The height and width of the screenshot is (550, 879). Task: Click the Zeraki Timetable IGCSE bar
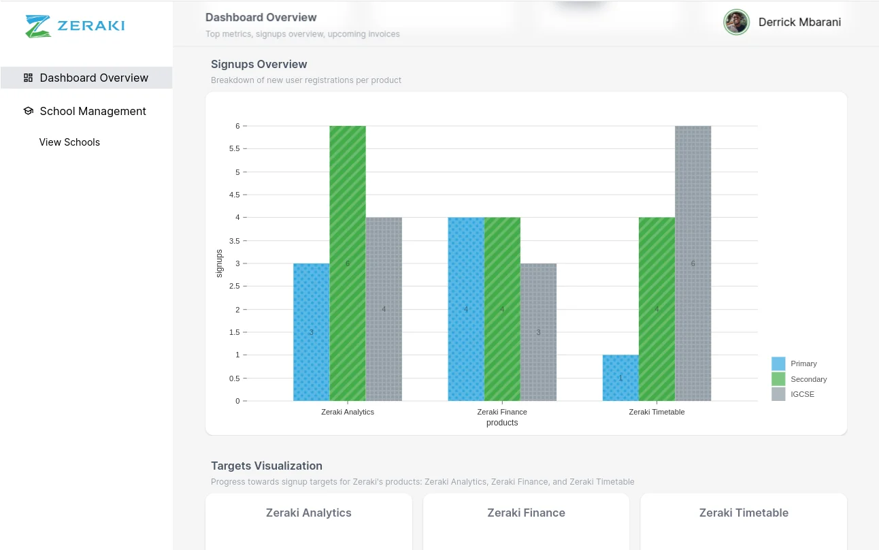[x=693, y=263]
